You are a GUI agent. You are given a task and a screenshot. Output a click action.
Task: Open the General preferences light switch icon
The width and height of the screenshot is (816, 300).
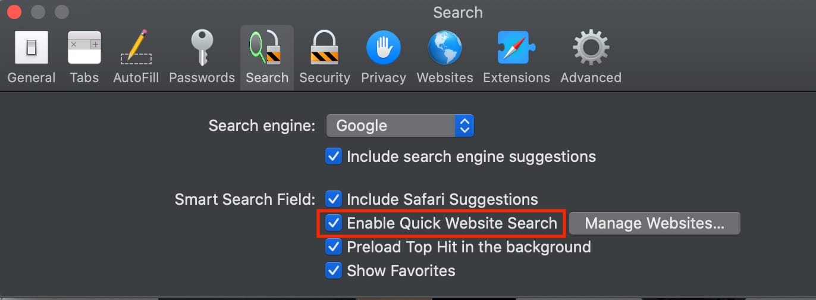coord(31,48)
